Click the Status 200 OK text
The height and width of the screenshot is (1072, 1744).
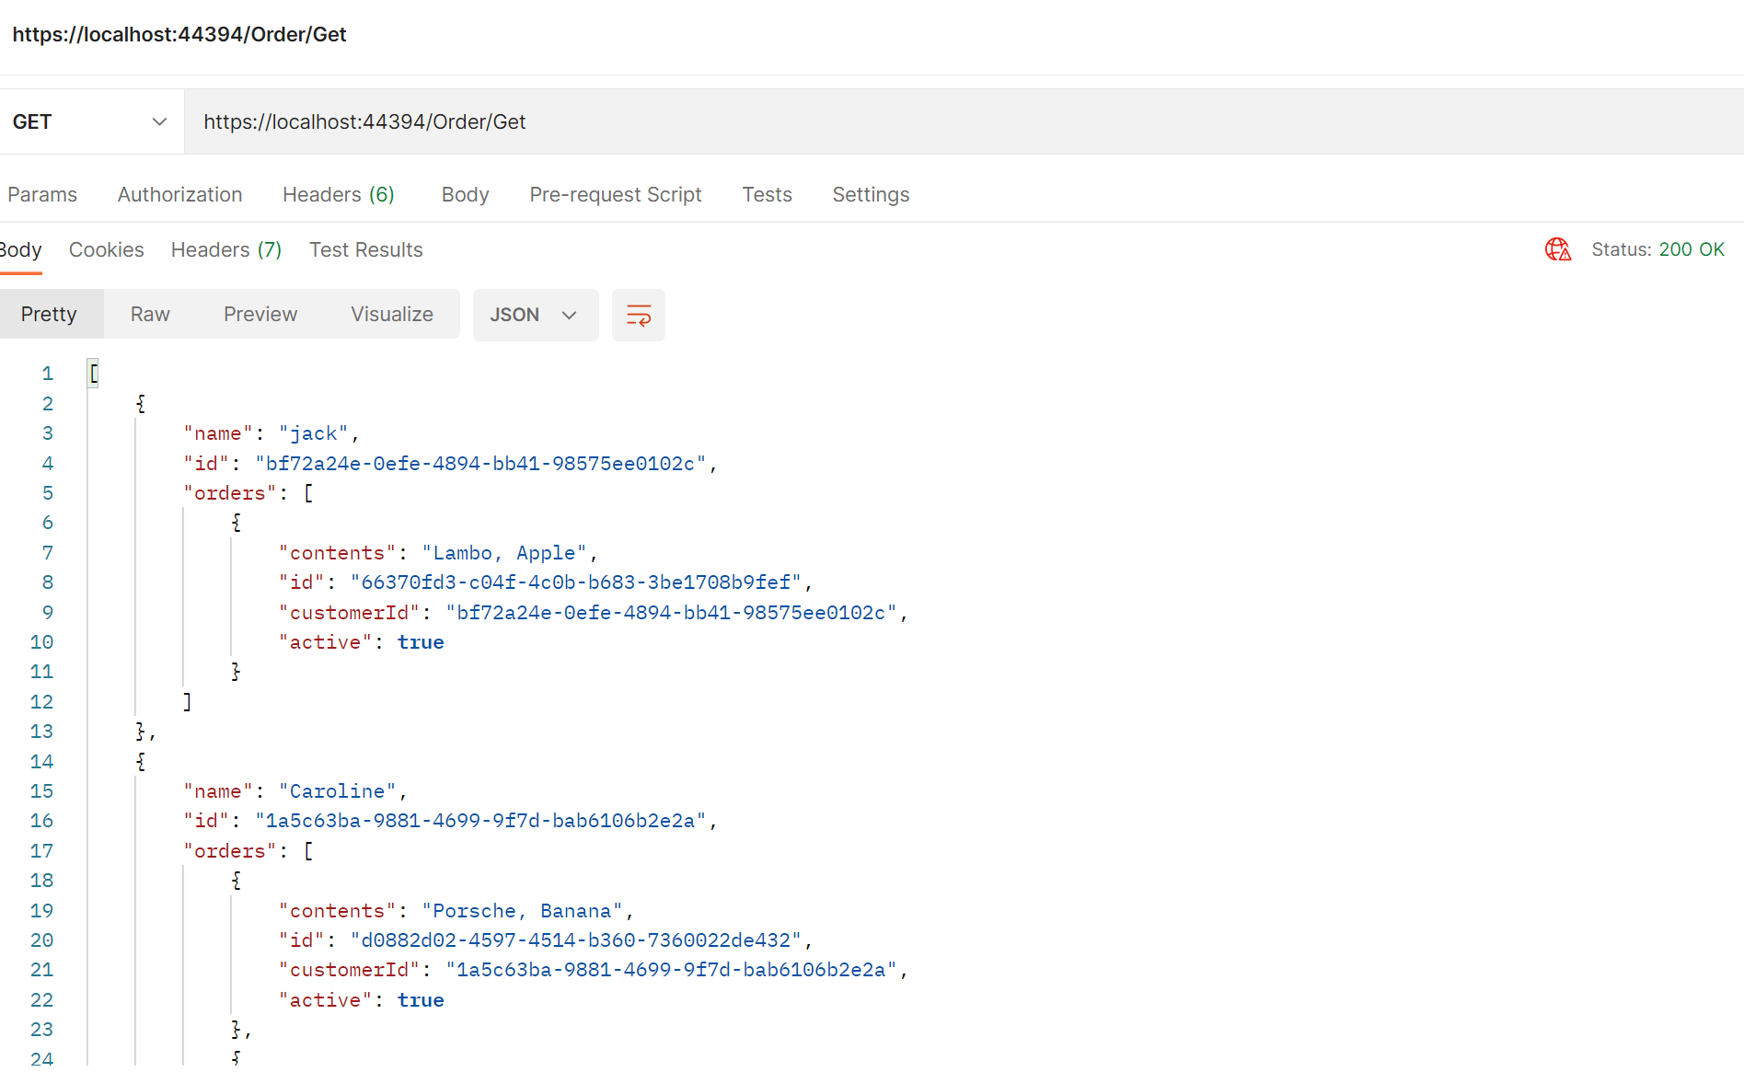click(1657, 249)
